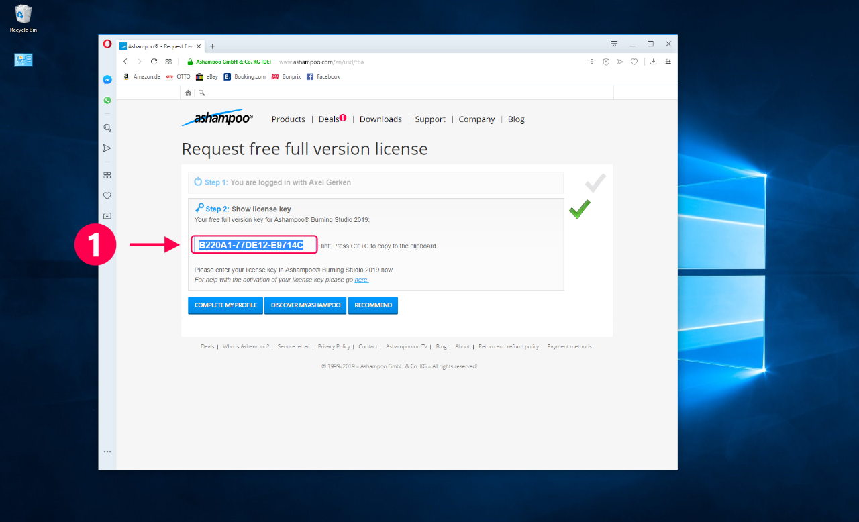
Task: Open the OTTO bookmark
Action: tap(179, 76)
